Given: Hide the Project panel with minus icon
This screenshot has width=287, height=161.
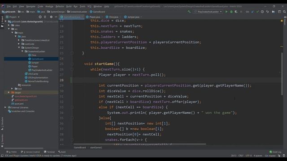Looking at the screenshot, I should click(x=56, y=17).
